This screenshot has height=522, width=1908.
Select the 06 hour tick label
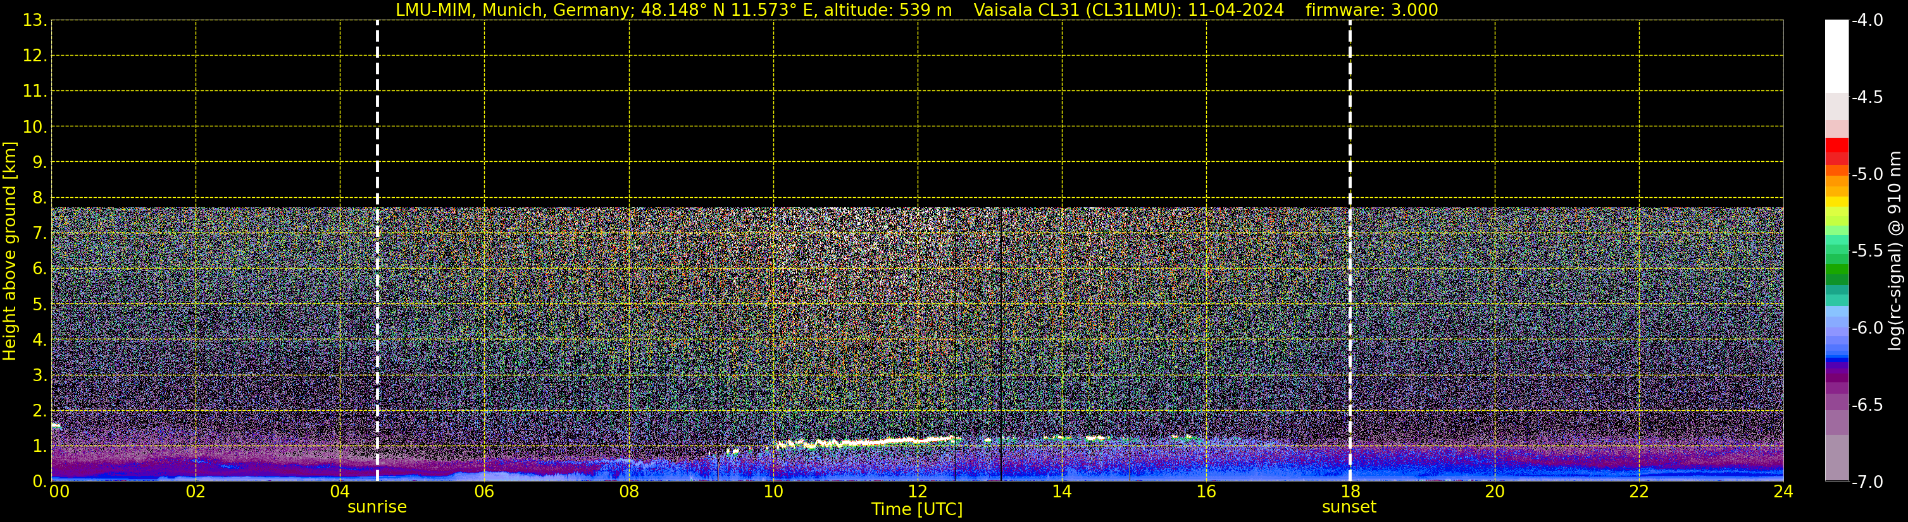click(483, 492)
